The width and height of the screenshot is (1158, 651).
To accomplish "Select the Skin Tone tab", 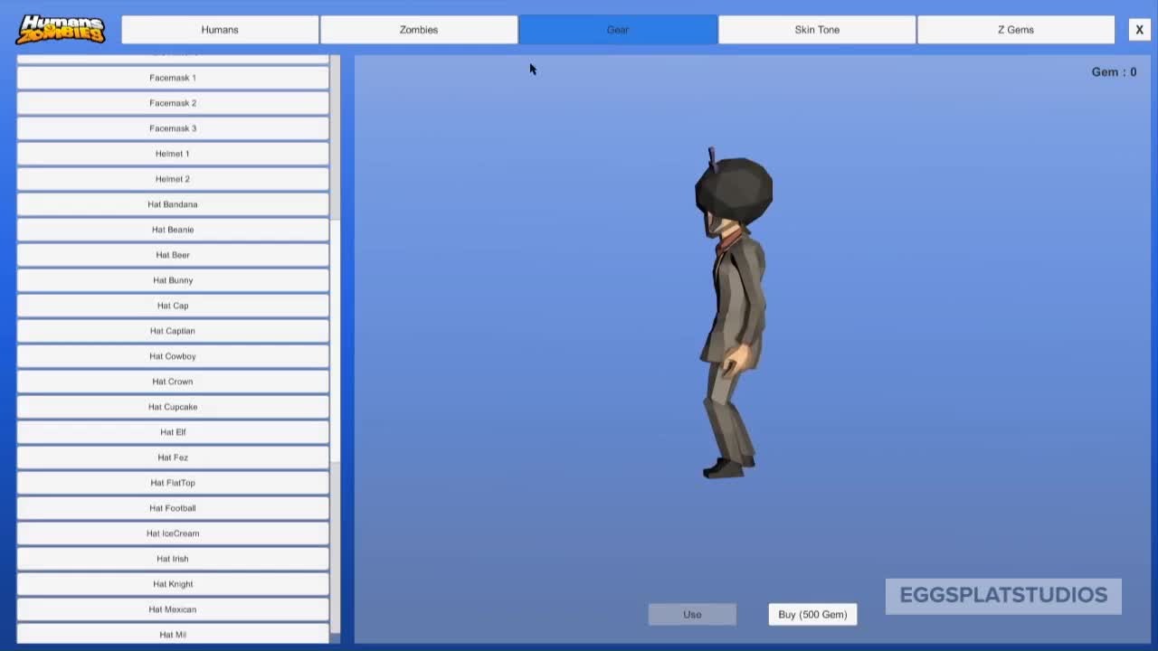I will [x=817, y=30].
